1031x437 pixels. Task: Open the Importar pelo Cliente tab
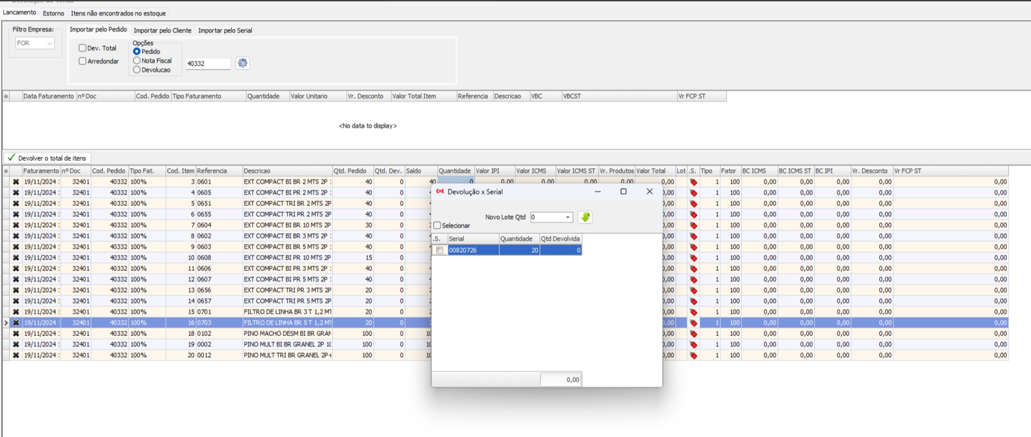[162, 30]
